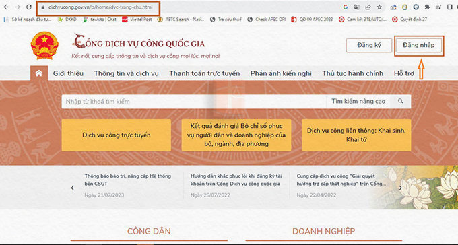Screen dimensions: 458x245
Task: Click the padlock site info icon
Action: click(43, 7)
